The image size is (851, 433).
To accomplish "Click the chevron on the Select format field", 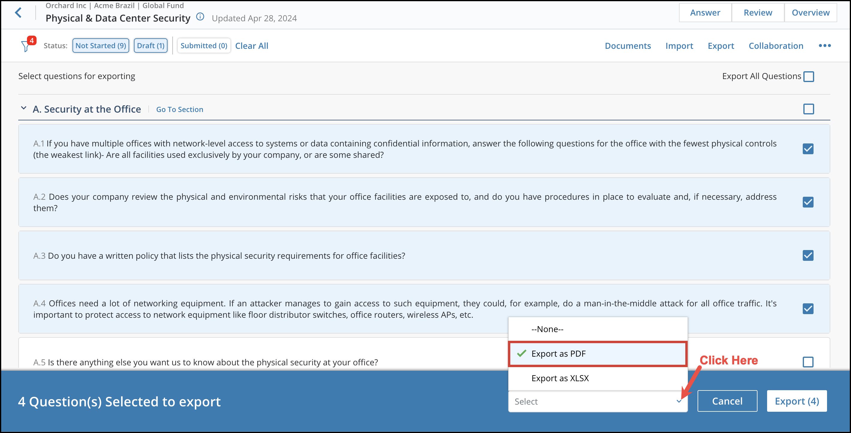I will (x=679, y=401).
